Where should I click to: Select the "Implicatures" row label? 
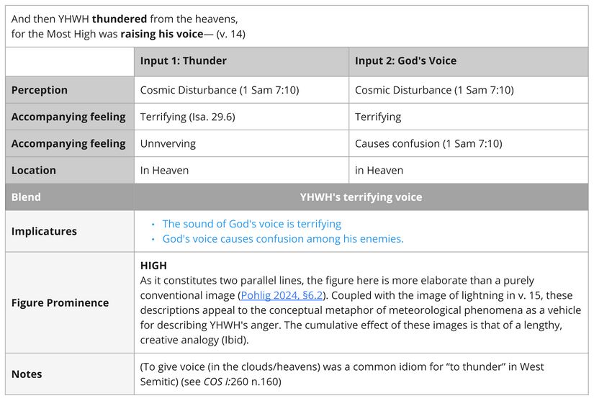(44, 231)
